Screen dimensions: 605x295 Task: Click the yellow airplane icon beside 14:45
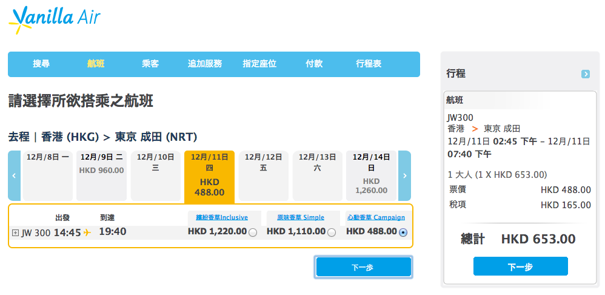[x=87, y=232]
